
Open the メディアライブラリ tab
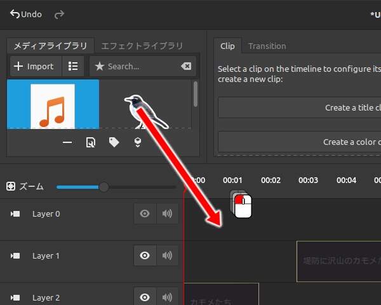51,46
